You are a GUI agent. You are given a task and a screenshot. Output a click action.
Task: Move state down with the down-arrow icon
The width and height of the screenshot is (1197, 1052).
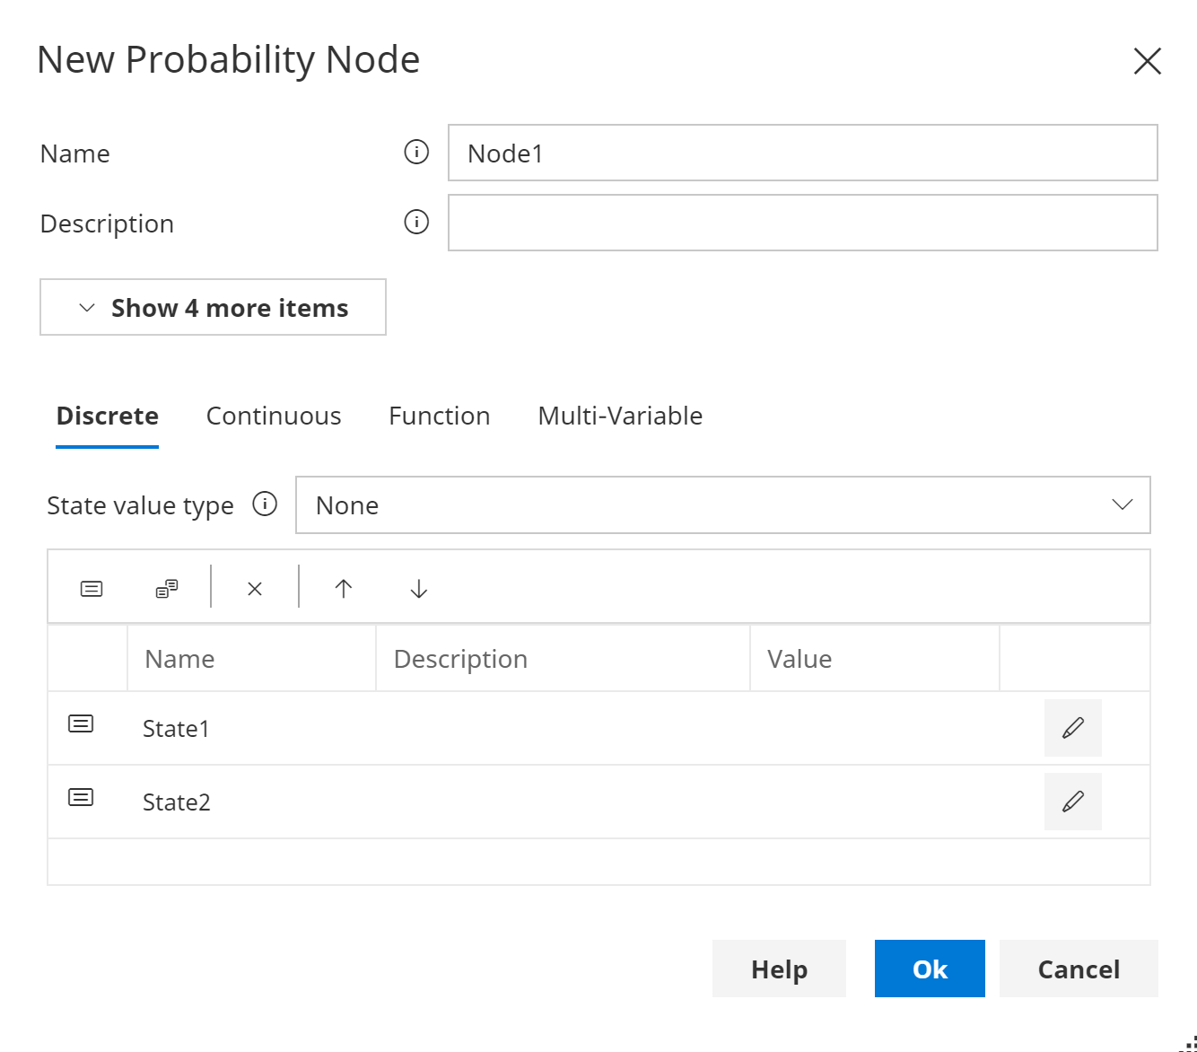click(x=418, y=588)
